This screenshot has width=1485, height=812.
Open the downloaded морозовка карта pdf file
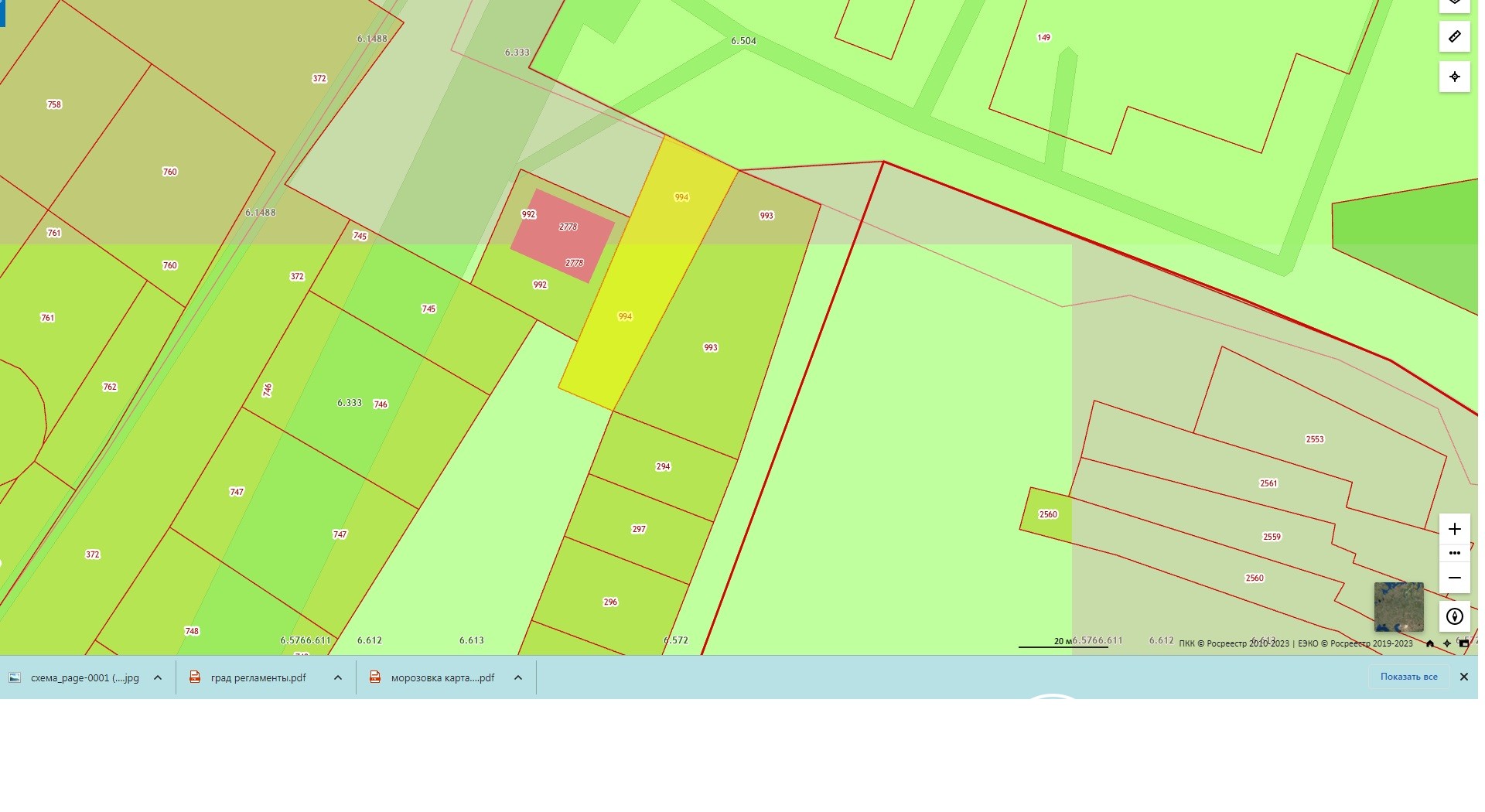[x=442, y=677]
